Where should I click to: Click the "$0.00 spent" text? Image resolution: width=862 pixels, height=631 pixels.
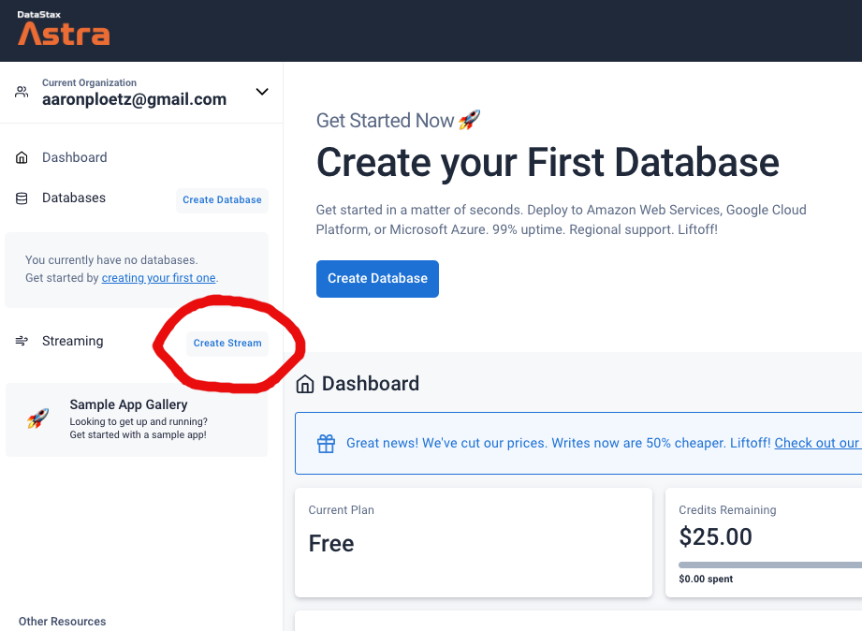706,579
